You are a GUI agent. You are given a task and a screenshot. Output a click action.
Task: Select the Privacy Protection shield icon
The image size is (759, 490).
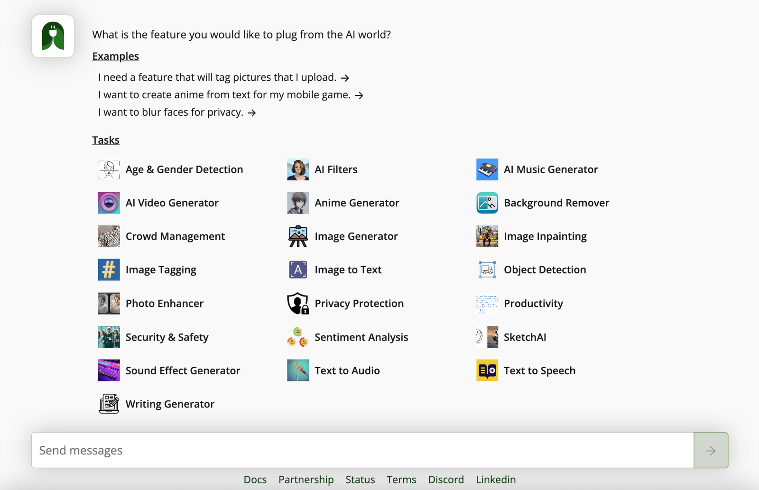click(297, 304)
